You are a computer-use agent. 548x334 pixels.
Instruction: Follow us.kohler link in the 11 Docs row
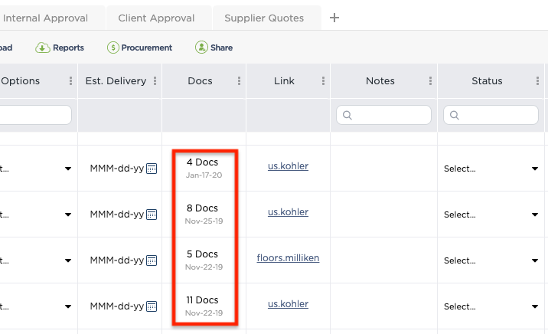coord(288,304)
